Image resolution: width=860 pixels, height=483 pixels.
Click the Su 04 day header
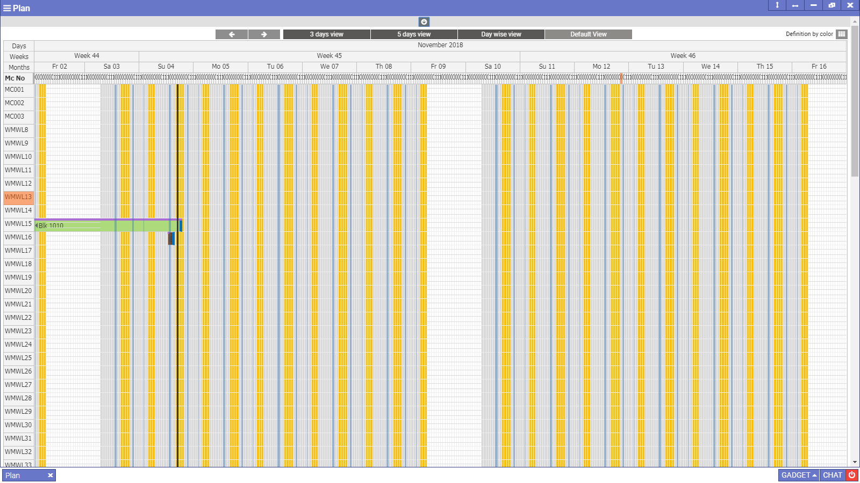pos(166,67)
